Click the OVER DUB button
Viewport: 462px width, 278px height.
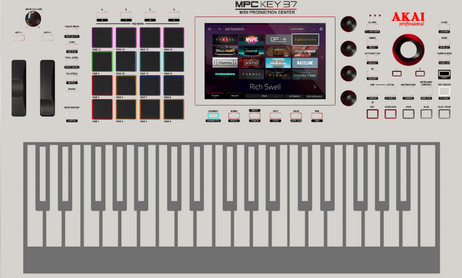[391, 114]
